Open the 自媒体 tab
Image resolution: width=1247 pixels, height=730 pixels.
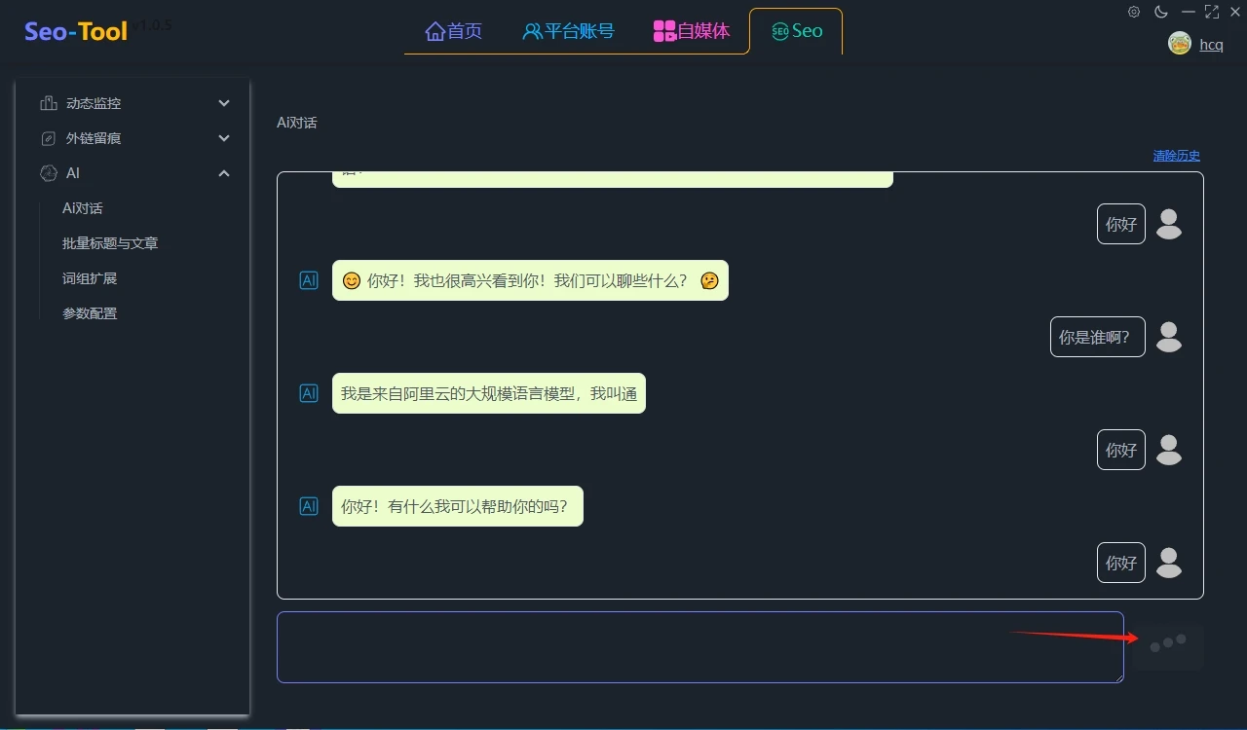click(x=692, y=30)
